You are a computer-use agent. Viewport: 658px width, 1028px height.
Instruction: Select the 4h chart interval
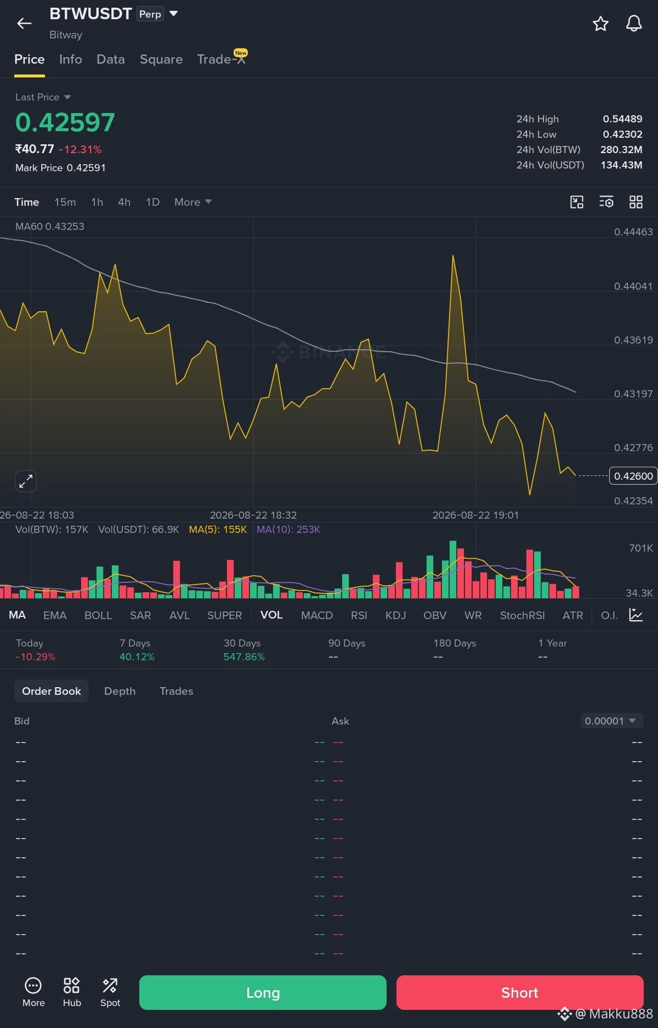124,202
